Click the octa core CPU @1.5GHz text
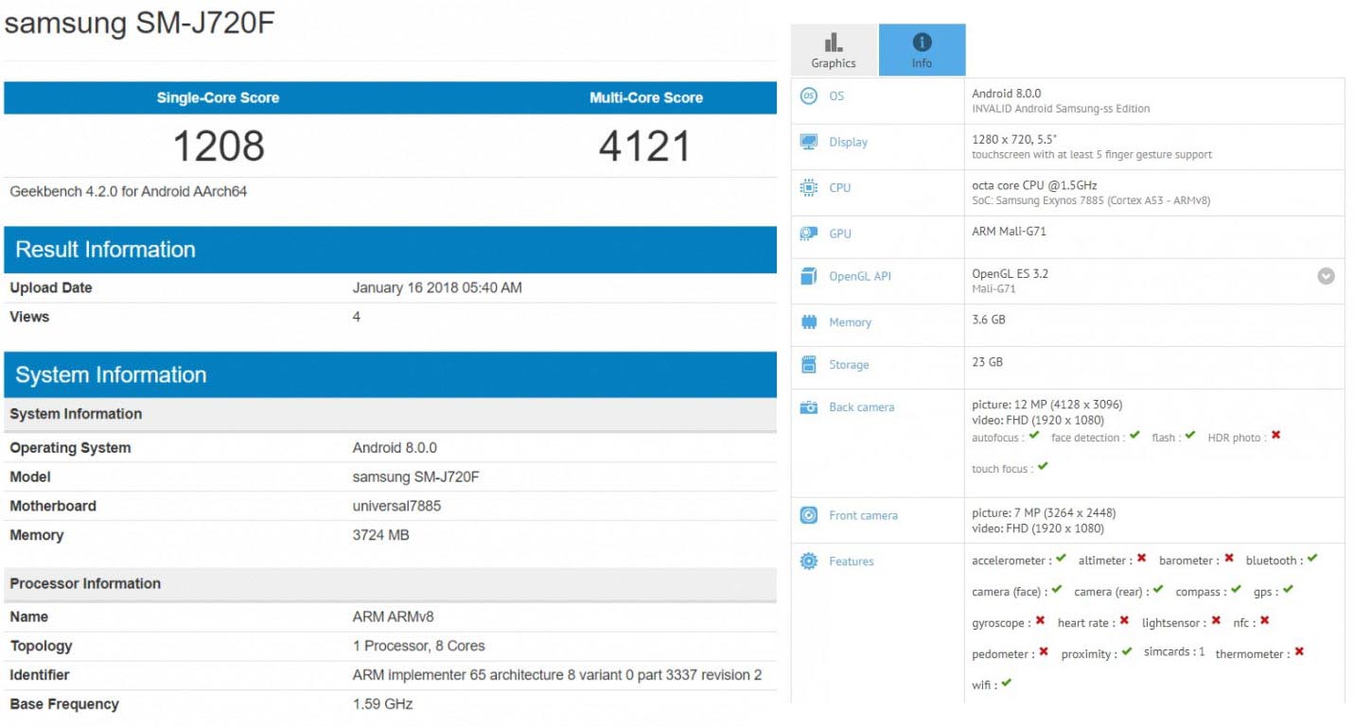The image size is (1354, 726). pyautogui.click(x=1034, y=185)
